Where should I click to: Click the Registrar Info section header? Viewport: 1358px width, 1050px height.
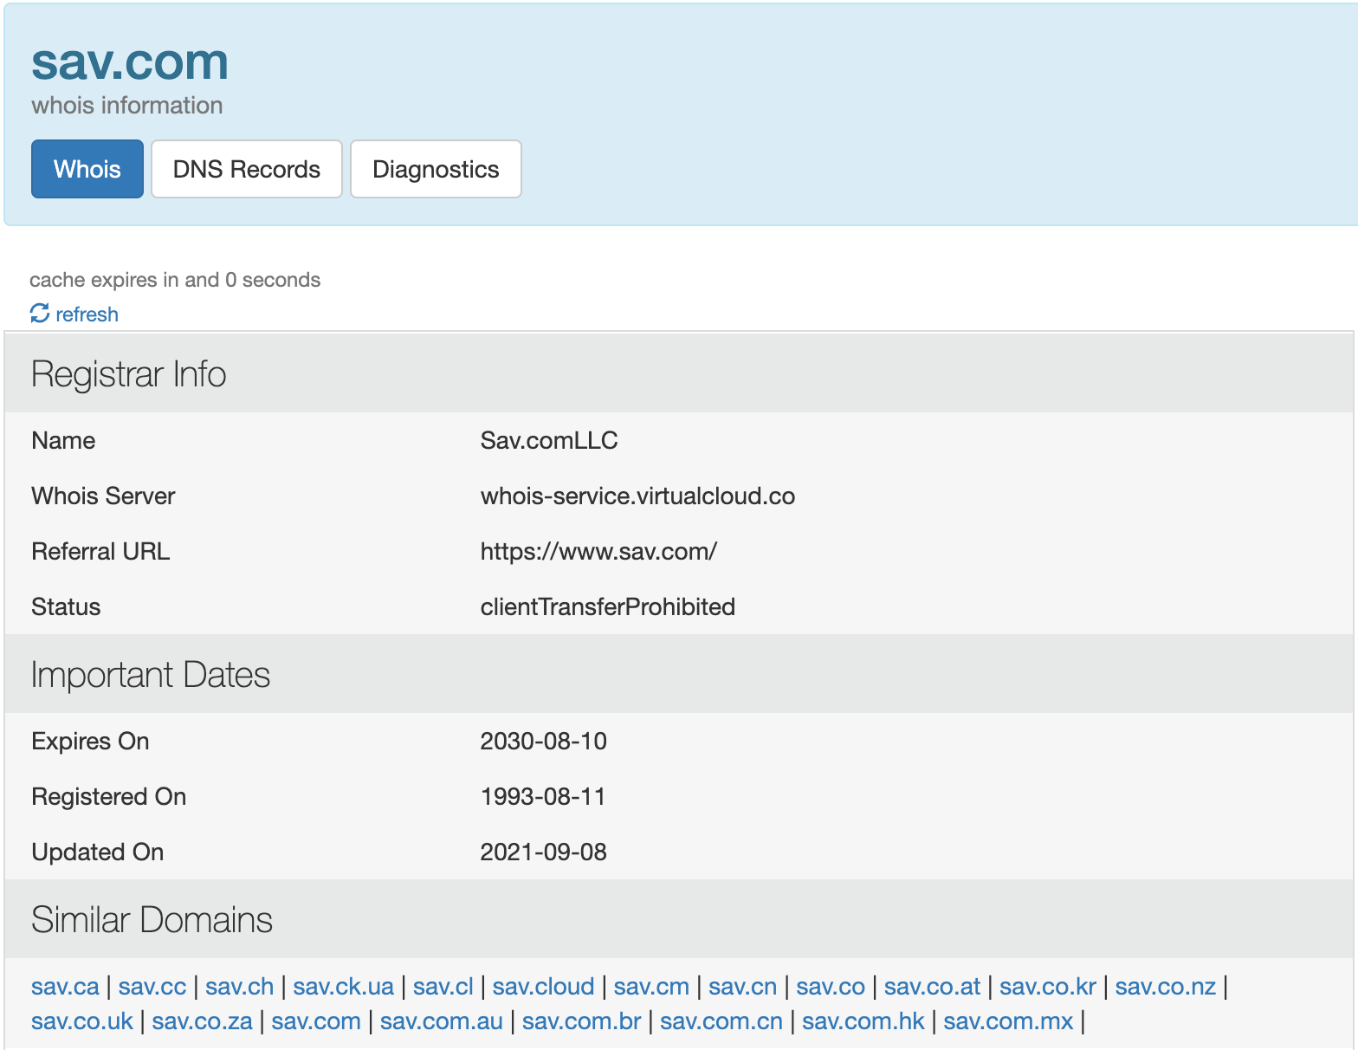pyautogui.click(x=129, y=374)
